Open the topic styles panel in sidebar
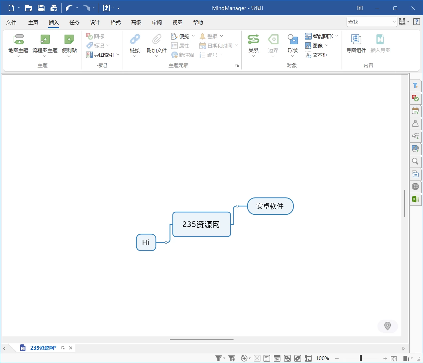The height and width of the screenshot is (363, 423). pos(415,136)
